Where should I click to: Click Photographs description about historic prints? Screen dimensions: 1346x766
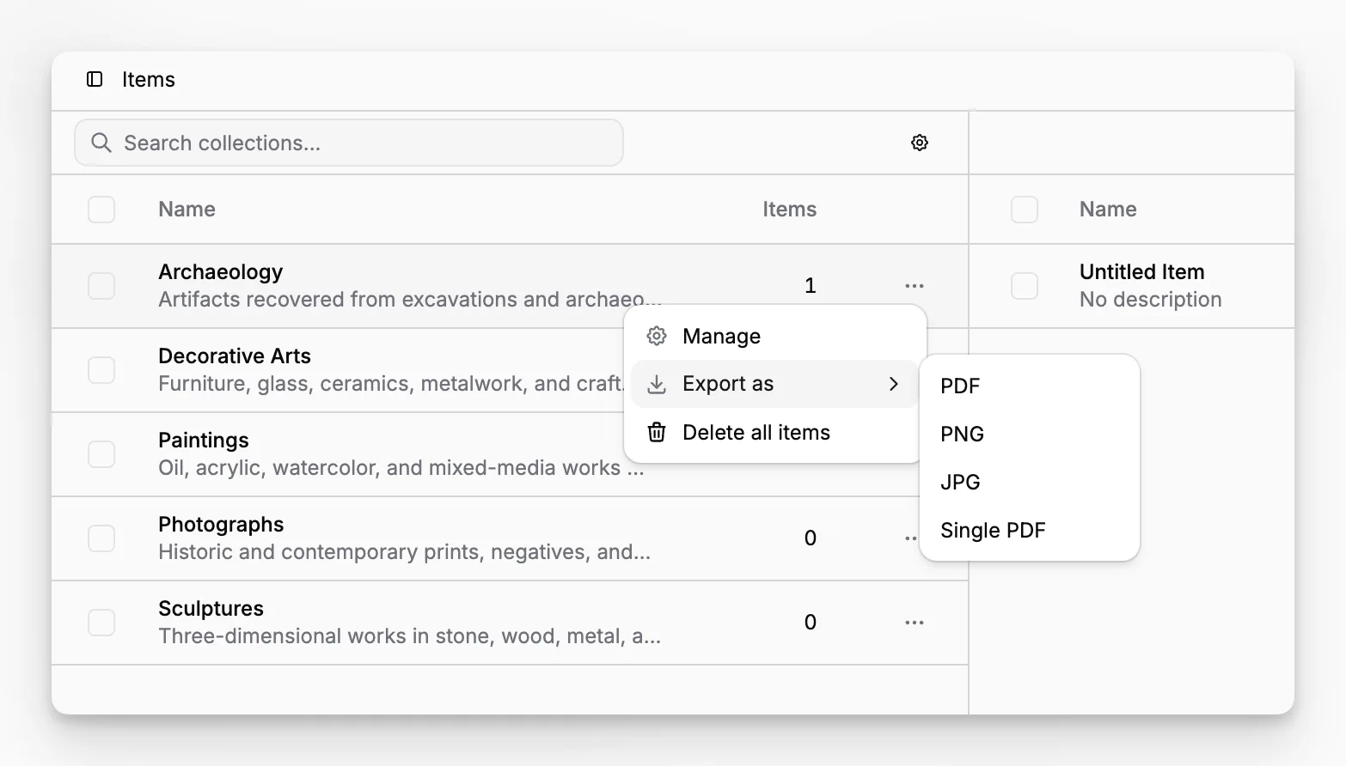(x=404, y=552)
